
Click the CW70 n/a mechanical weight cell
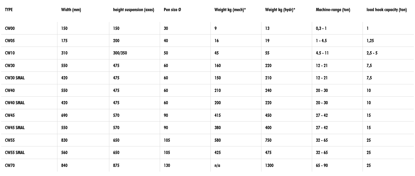coord(217,165)
